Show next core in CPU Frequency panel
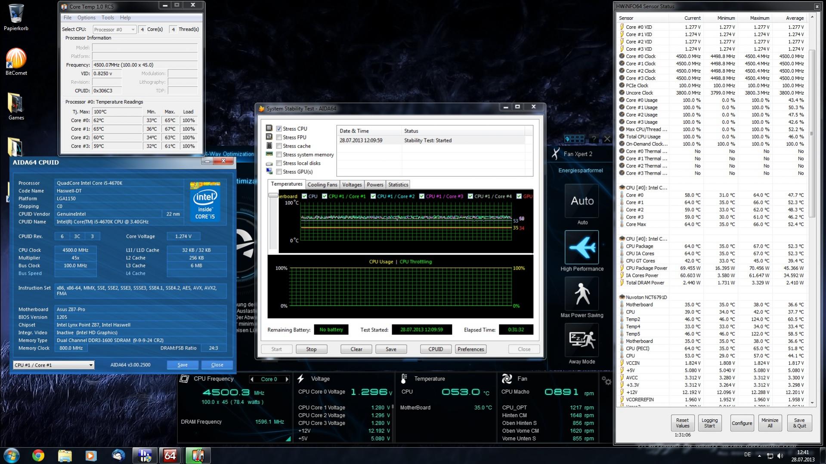This screenshot has height=464, width=826. click(x=287, y=379)
